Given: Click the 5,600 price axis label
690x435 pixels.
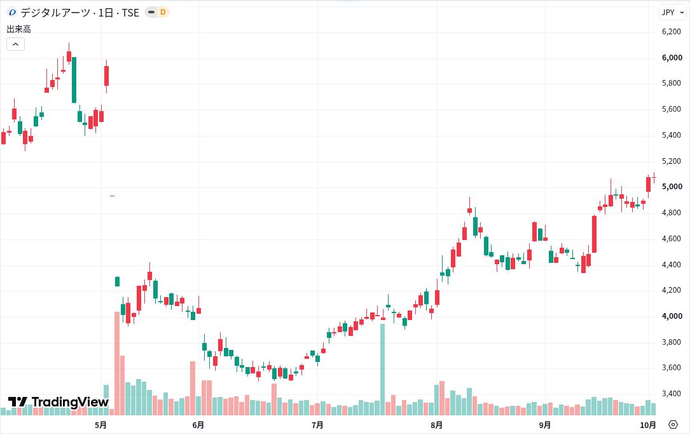Looking at the screenshot, I should (x=672, y=109).
